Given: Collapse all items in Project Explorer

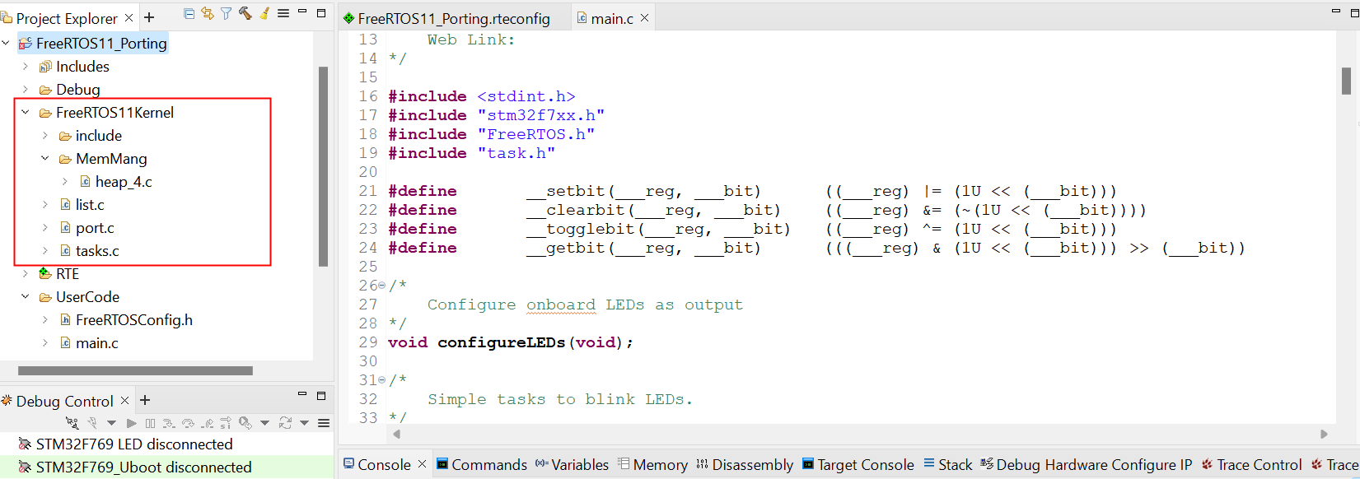Looking at the screenshot, I should pos(189,13).
